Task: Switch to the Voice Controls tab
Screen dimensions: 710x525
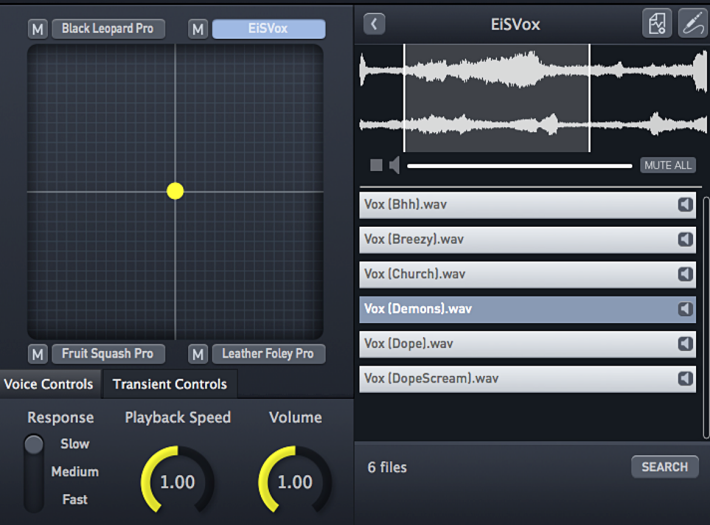Action: (x=49, y=384)
